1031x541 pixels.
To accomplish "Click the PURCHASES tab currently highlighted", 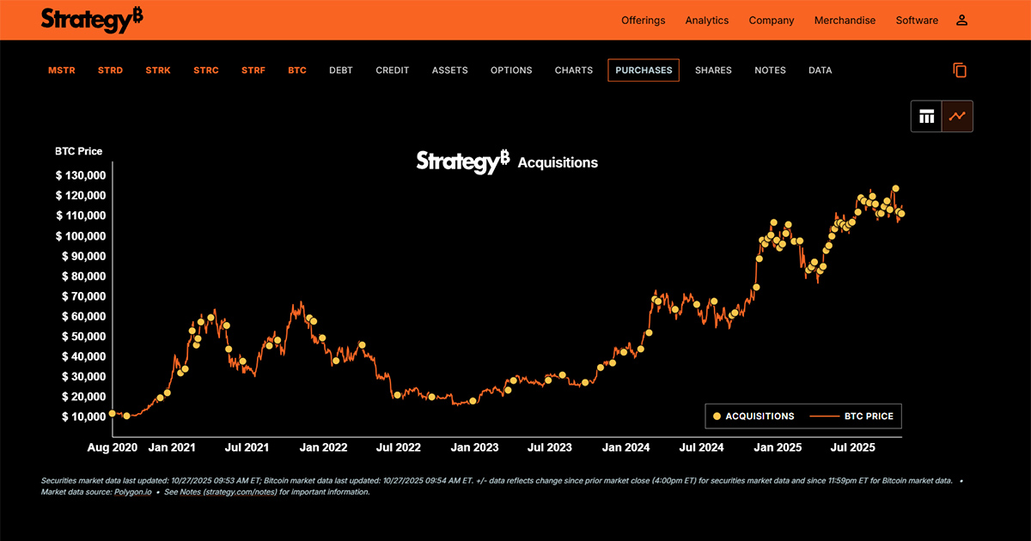I will click(644, 70).
